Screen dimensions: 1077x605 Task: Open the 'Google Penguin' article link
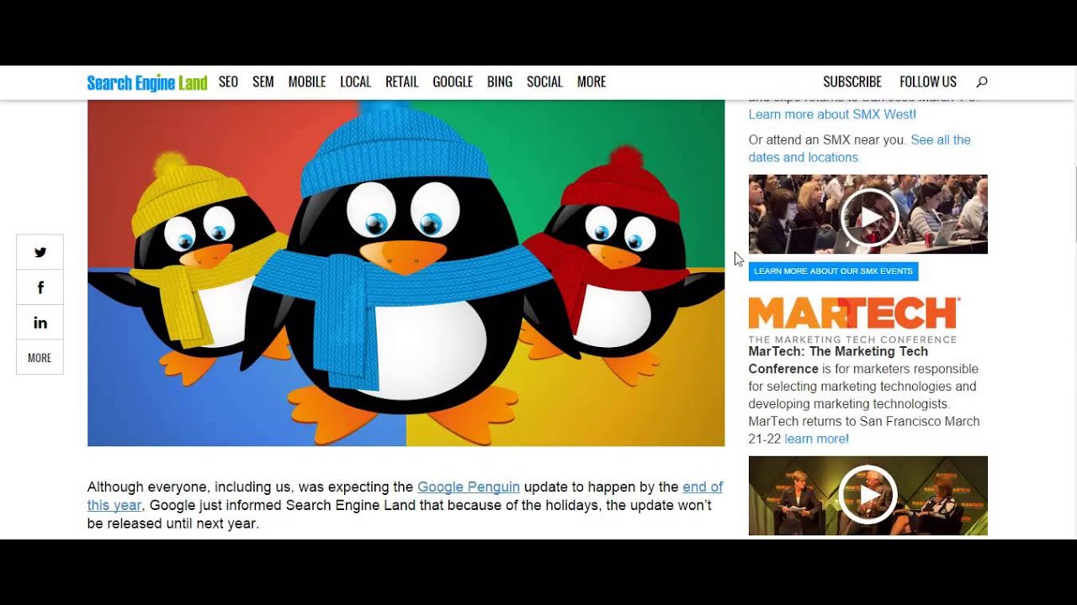469,487
